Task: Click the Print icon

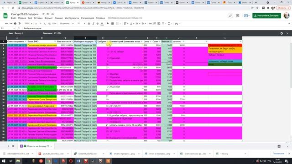Action: click(x=15, y=24)
